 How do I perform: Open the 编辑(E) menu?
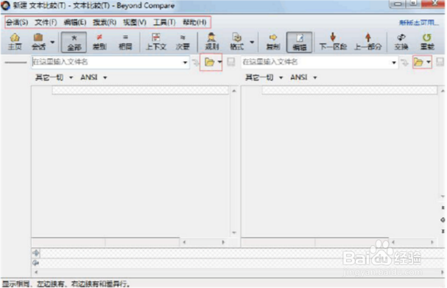[x=75, y=22]
